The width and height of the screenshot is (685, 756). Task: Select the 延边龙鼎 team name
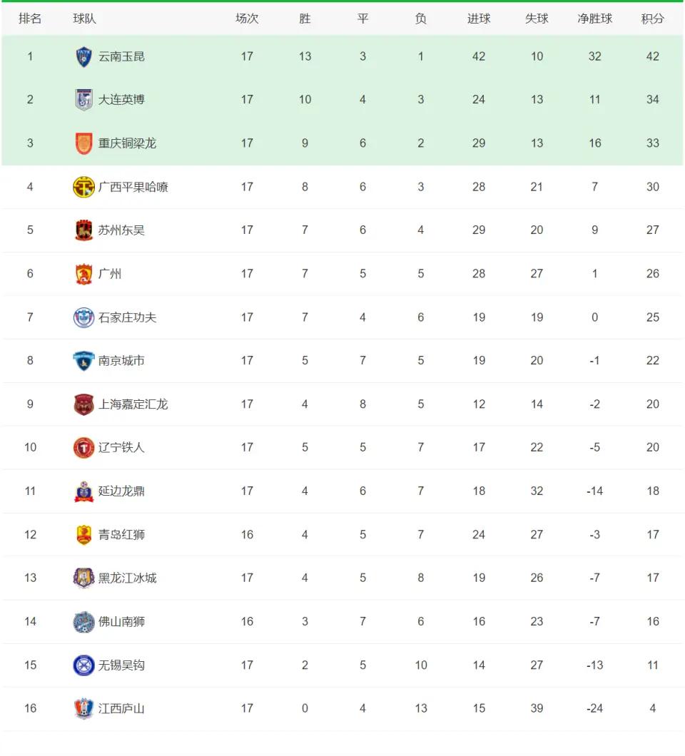(x=121, y=491)
